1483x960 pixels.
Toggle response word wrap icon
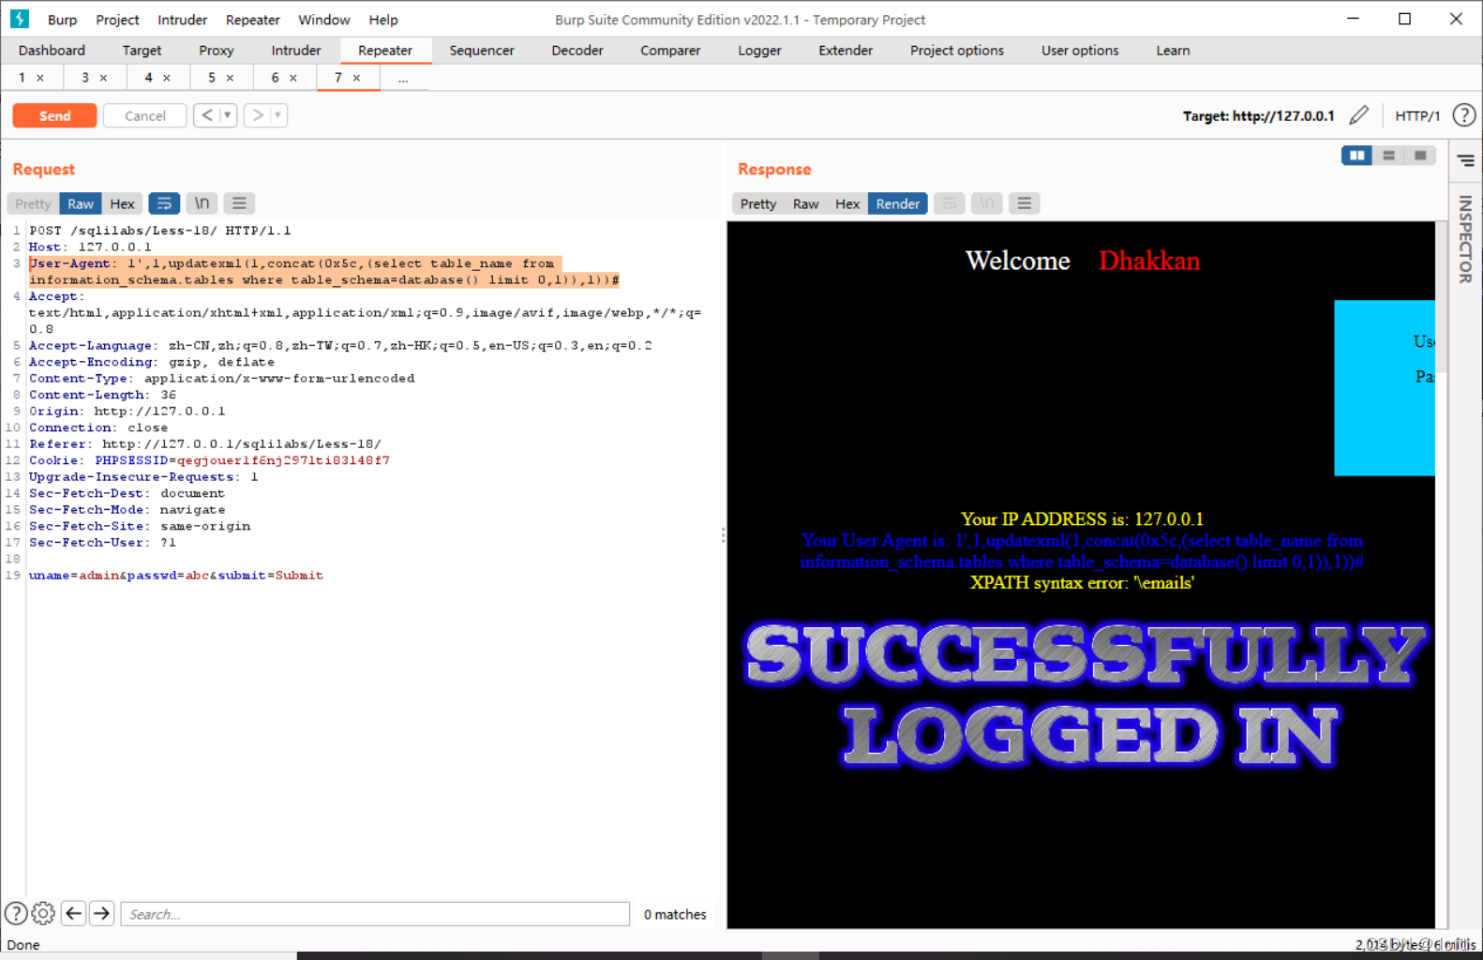point(950,203)
